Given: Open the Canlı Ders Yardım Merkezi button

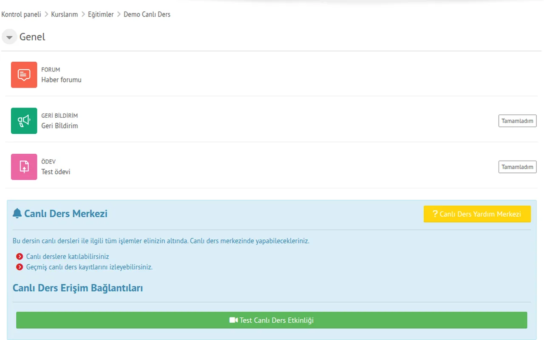Looking at the screenshot, I should click(477, 214).
